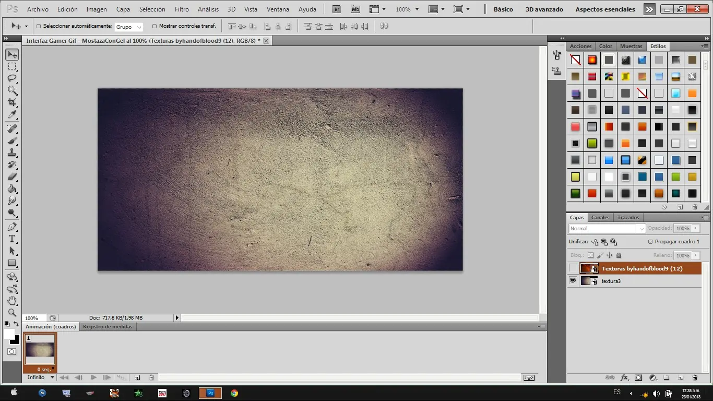
Task: Enable Seleccionar automáticamente checkbox
Action: pos(39,26)
